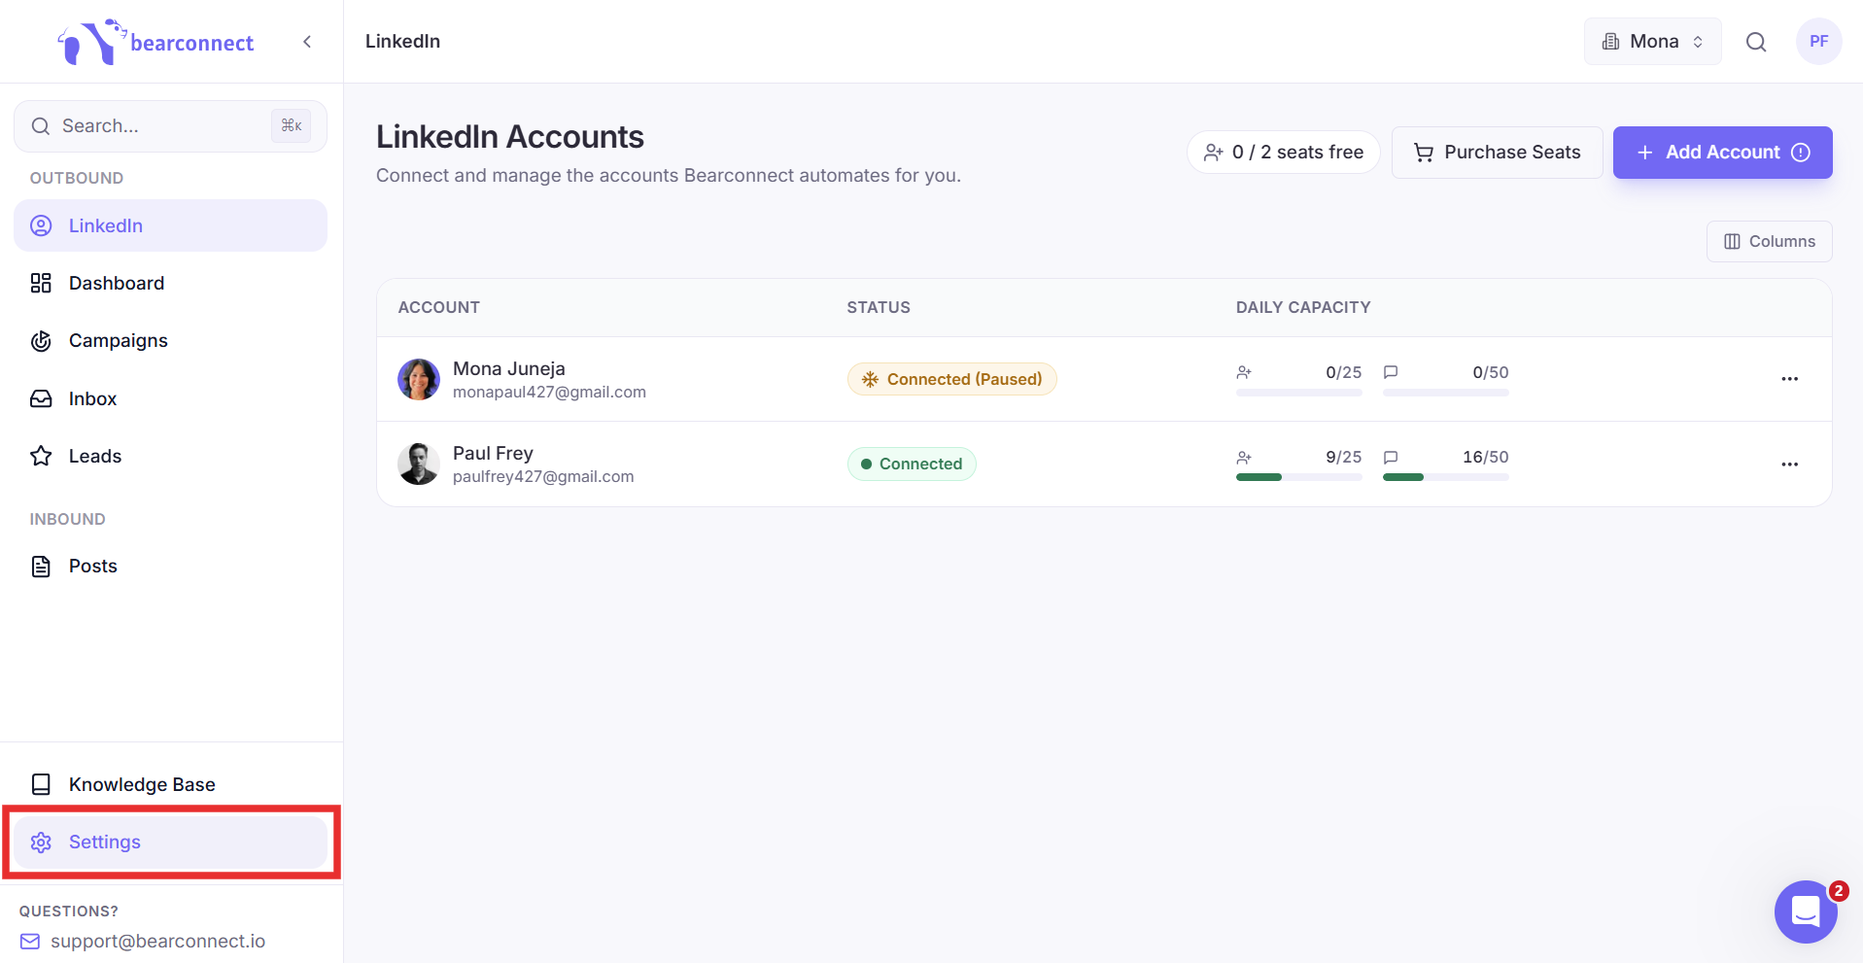
Task: Click Mona Juneja's messages capacity icon
Action: (1391, 372)
